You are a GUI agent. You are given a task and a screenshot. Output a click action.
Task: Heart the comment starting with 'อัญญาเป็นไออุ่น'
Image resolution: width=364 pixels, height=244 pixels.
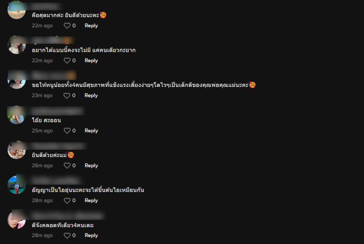coord(67,201)
